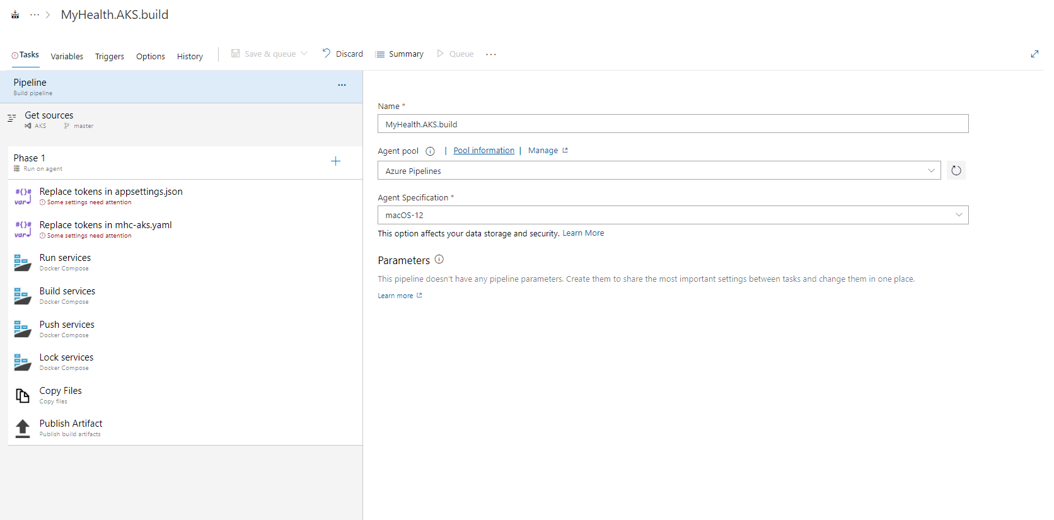
Task: Click Docker Compose icon for Push services
Action: [x=23, y=329]
